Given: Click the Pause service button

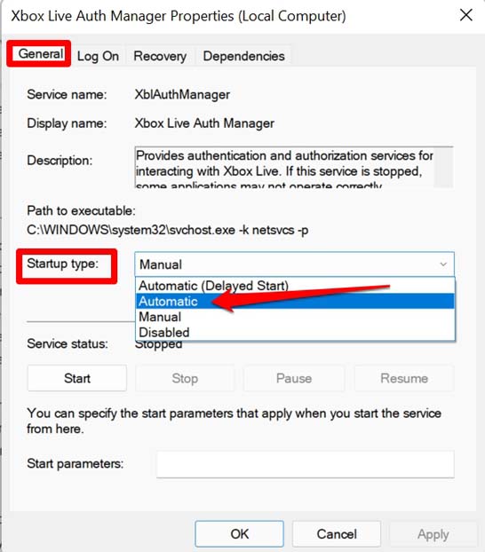Looking at the screenshot, I should coord(294,378).
